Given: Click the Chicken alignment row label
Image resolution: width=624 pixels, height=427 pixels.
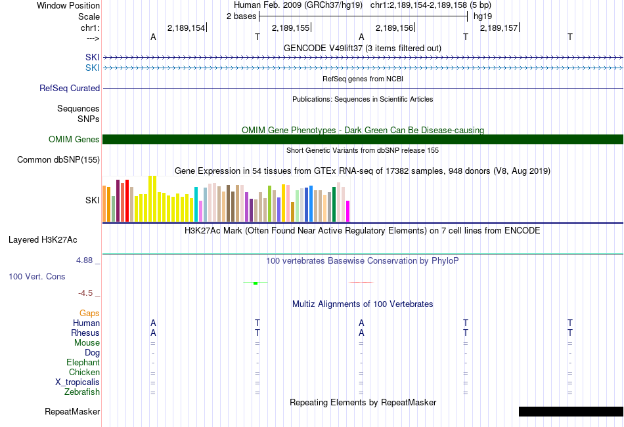Looking at the screenshot, I should pyautogui.click(x=84, y=372).
